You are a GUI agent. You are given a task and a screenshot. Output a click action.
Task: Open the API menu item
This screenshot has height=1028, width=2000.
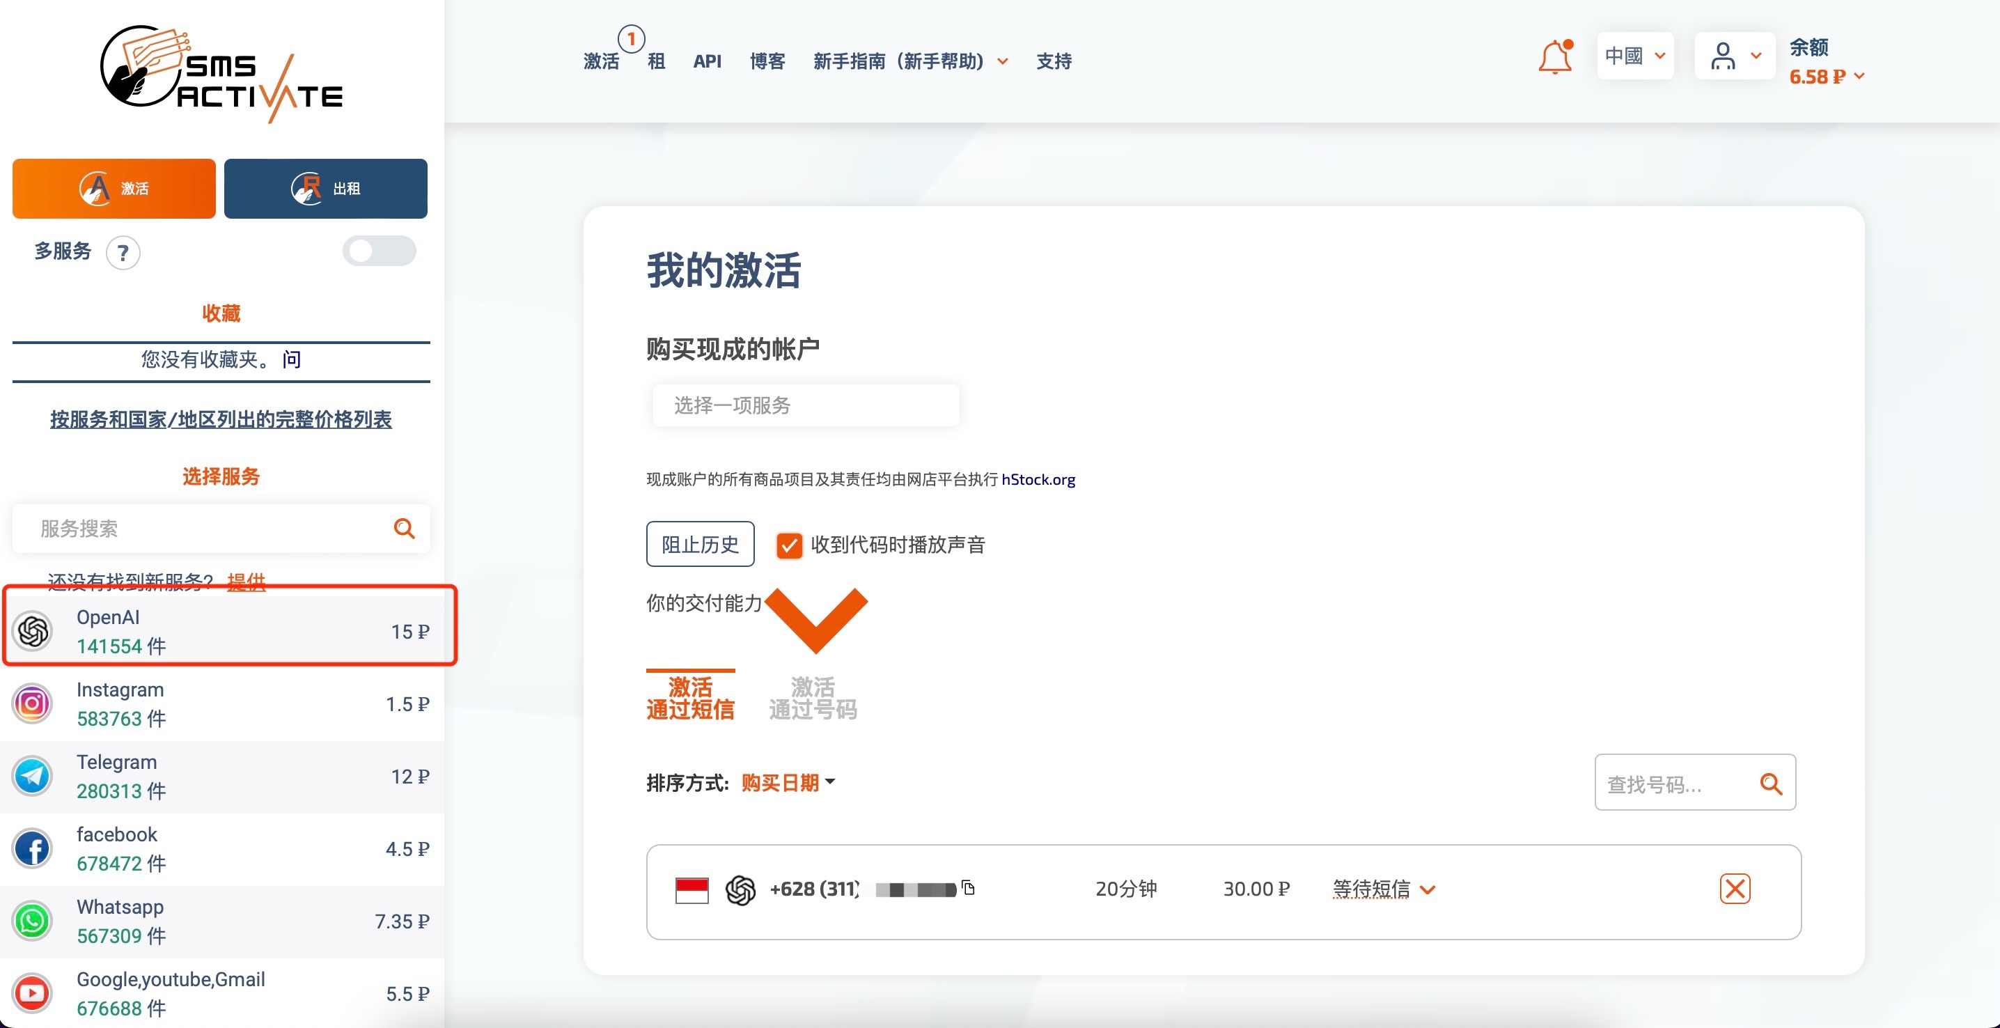pyautogui.click(x=707, y=61)
